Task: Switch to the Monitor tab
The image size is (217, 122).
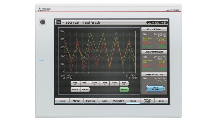Action: (76, 101)
